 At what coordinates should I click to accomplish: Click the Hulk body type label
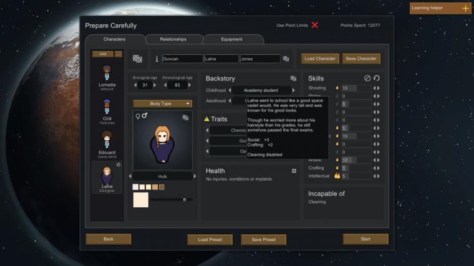162,176
